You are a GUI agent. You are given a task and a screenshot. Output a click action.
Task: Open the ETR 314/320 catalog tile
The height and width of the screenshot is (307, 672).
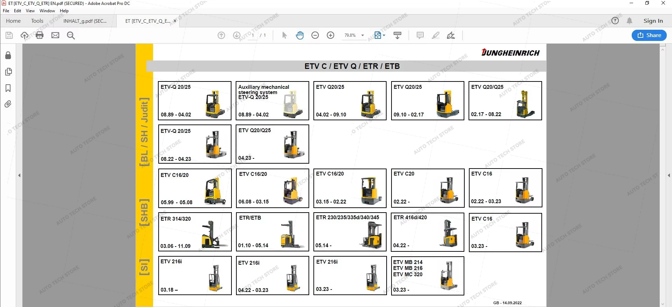[x=195, y=232]
